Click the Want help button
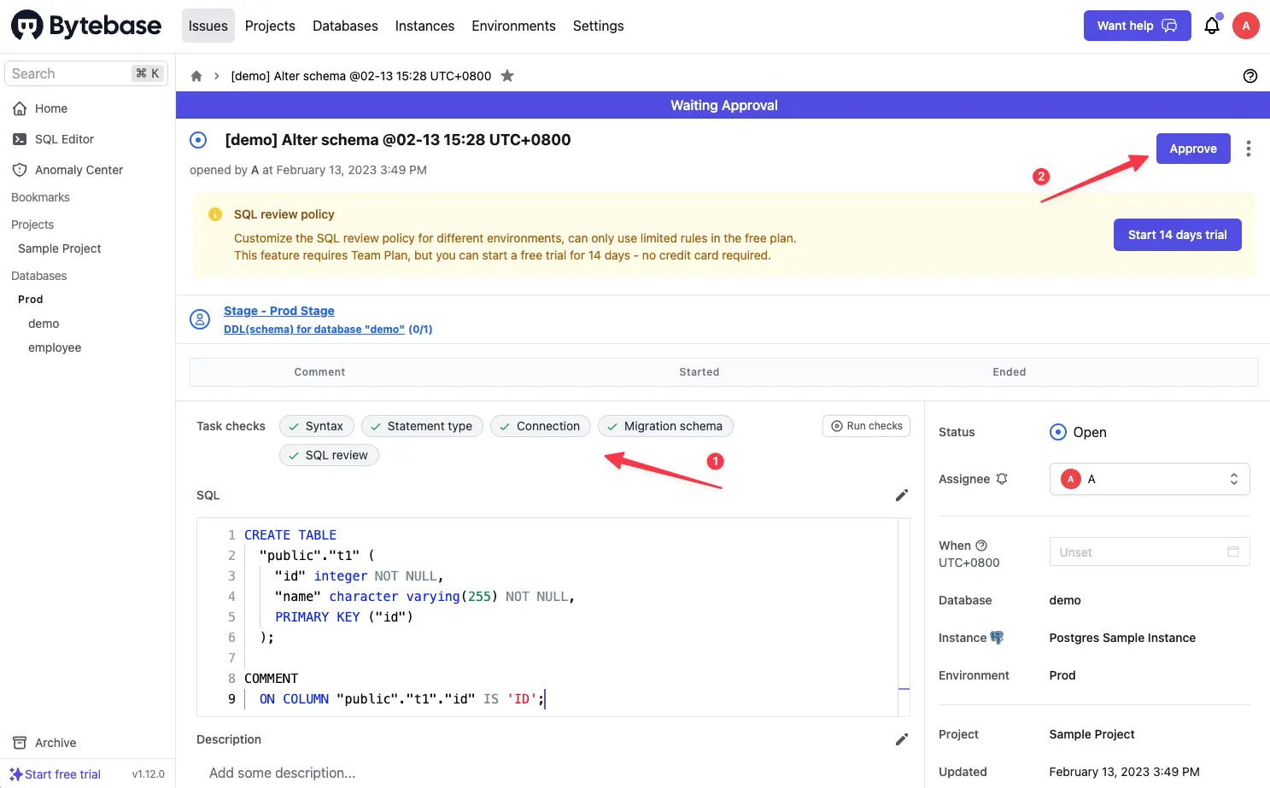1270x788 pixels. tap(1138, 26)
